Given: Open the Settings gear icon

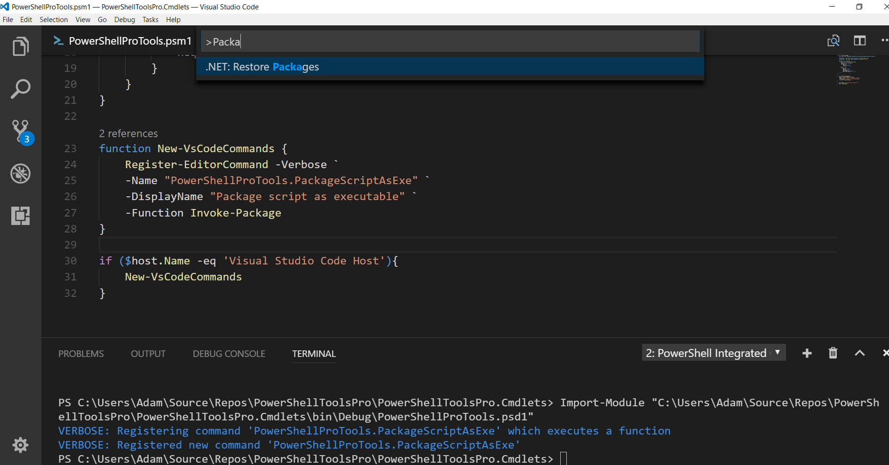Looking at the screenshot, I should click(20, 445).
